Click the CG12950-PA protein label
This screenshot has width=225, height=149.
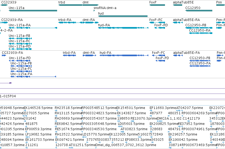point(200,63)
